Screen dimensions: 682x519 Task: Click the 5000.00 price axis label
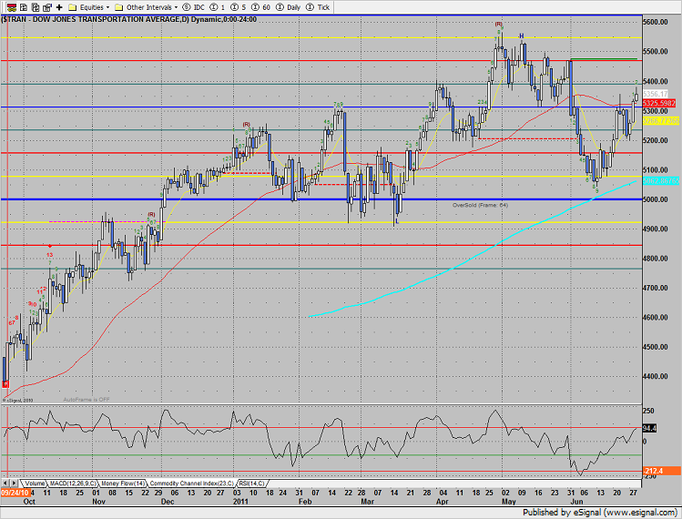click(x=655, y=199)
